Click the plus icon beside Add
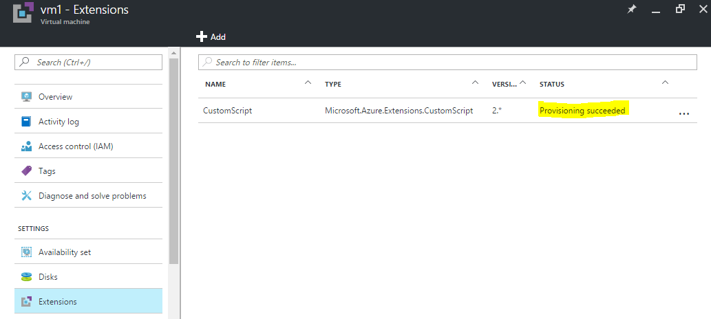711x319 pixels. [202, 36]
